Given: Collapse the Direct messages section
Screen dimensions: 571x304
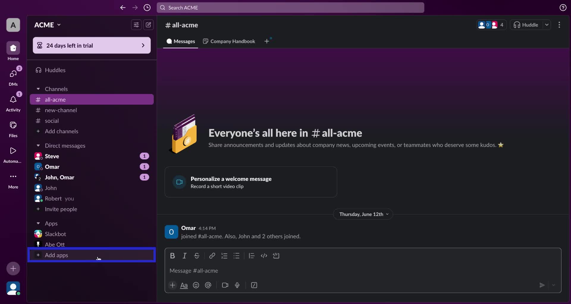Looking at the screenshot, I should 38,146.
